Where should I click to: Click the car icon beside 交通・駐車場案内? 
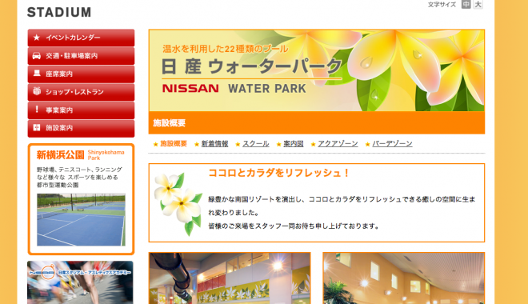coord(37,56)
